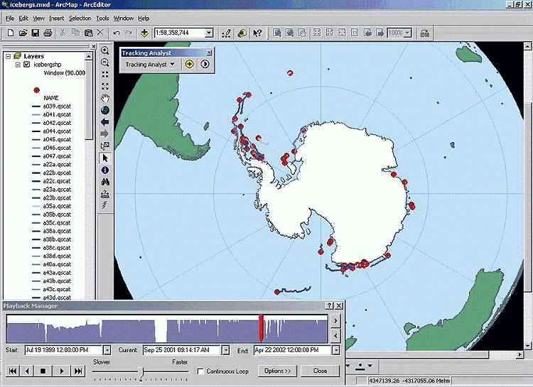This screenshot has width=533, height=387.
Task: Collapse the icebergshp layer legend
Action: [x=18, y=65]
